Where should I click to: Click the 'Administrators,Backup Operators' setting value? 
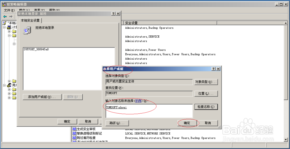coord(149,28)
